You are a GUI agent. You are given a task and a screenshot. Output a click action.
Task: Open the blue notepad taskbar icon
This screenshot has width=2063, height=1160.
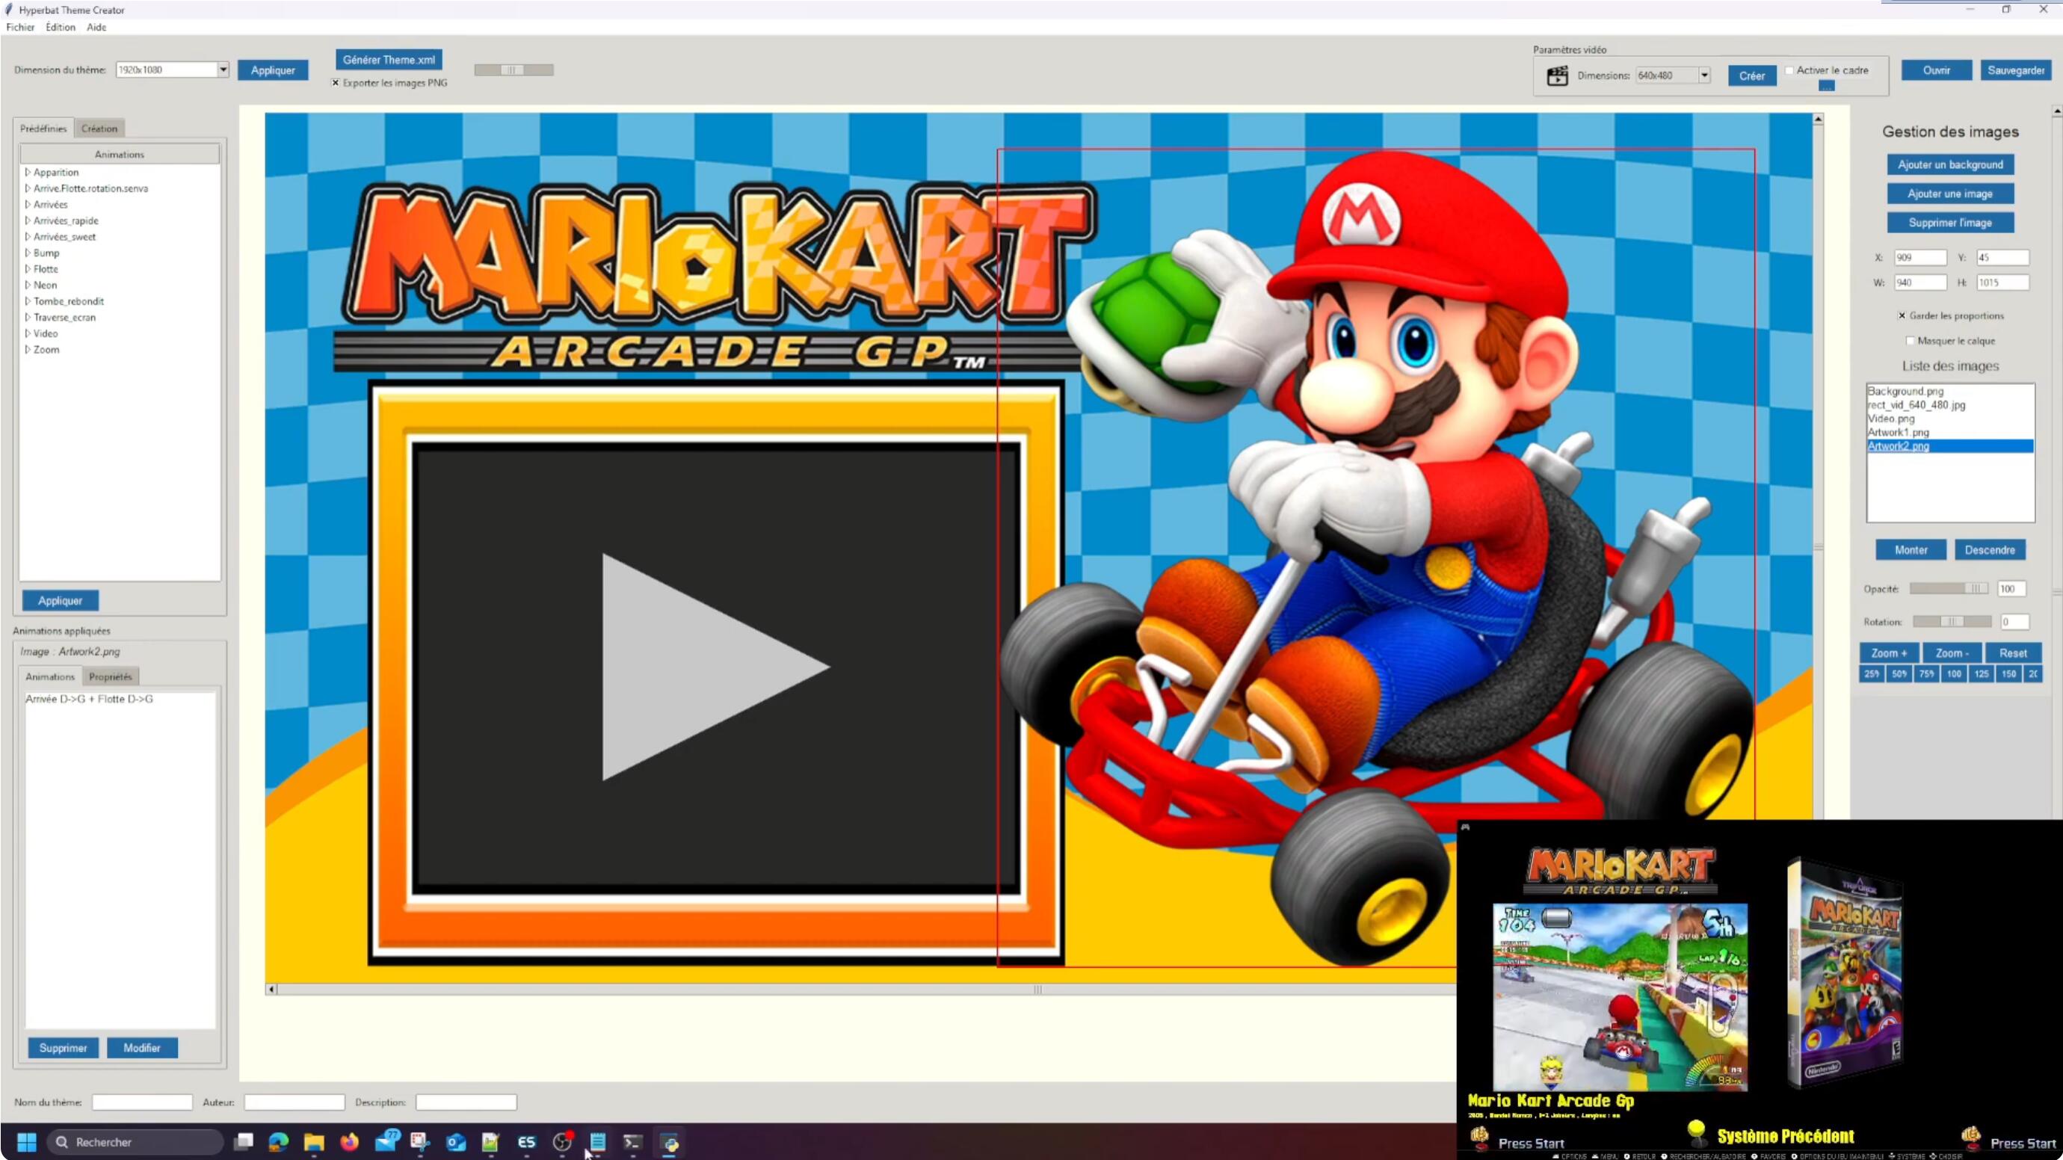coord(597,1141)
